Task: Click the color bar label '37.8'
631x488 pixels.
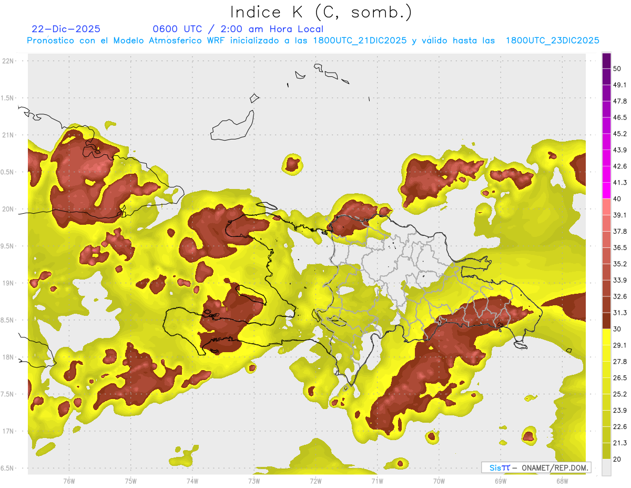Action: coord(620,232)
